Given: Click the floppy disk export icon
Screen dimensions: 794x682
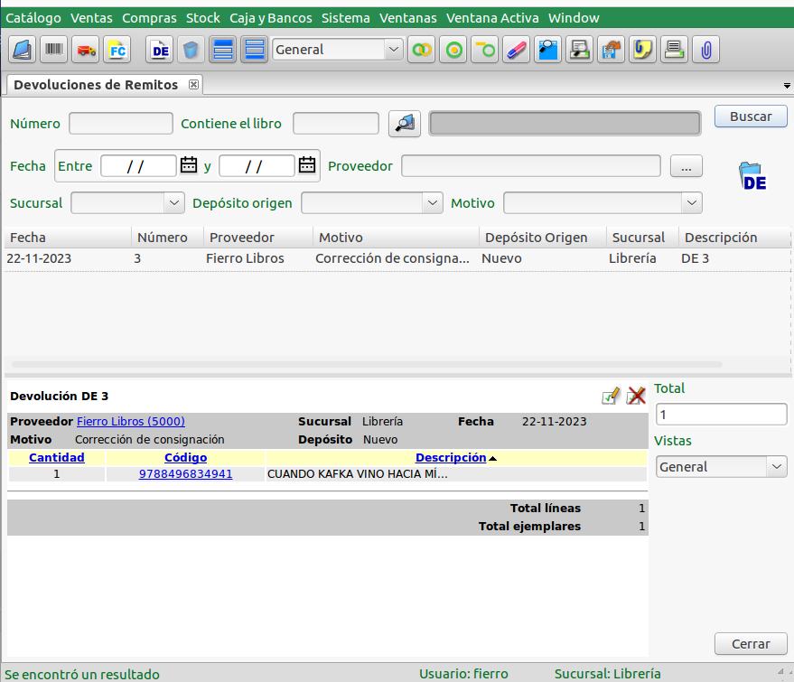Looking at the screenshot, I should point(612,50).
